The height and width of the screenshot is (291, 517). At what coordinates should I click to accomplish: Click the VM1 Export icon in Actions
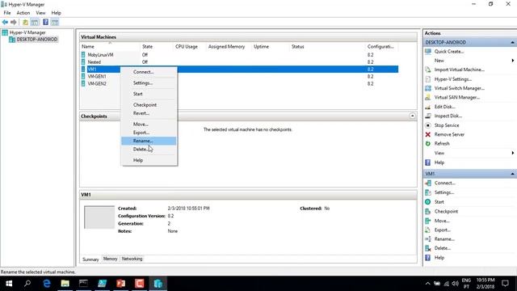(x=428, y=230)
